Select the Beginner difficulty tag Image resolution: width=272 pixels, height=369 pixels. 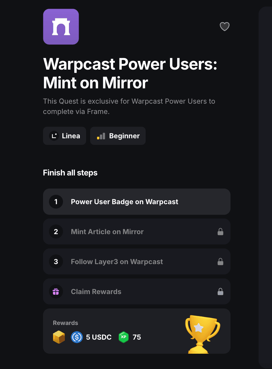coord(118,136)
